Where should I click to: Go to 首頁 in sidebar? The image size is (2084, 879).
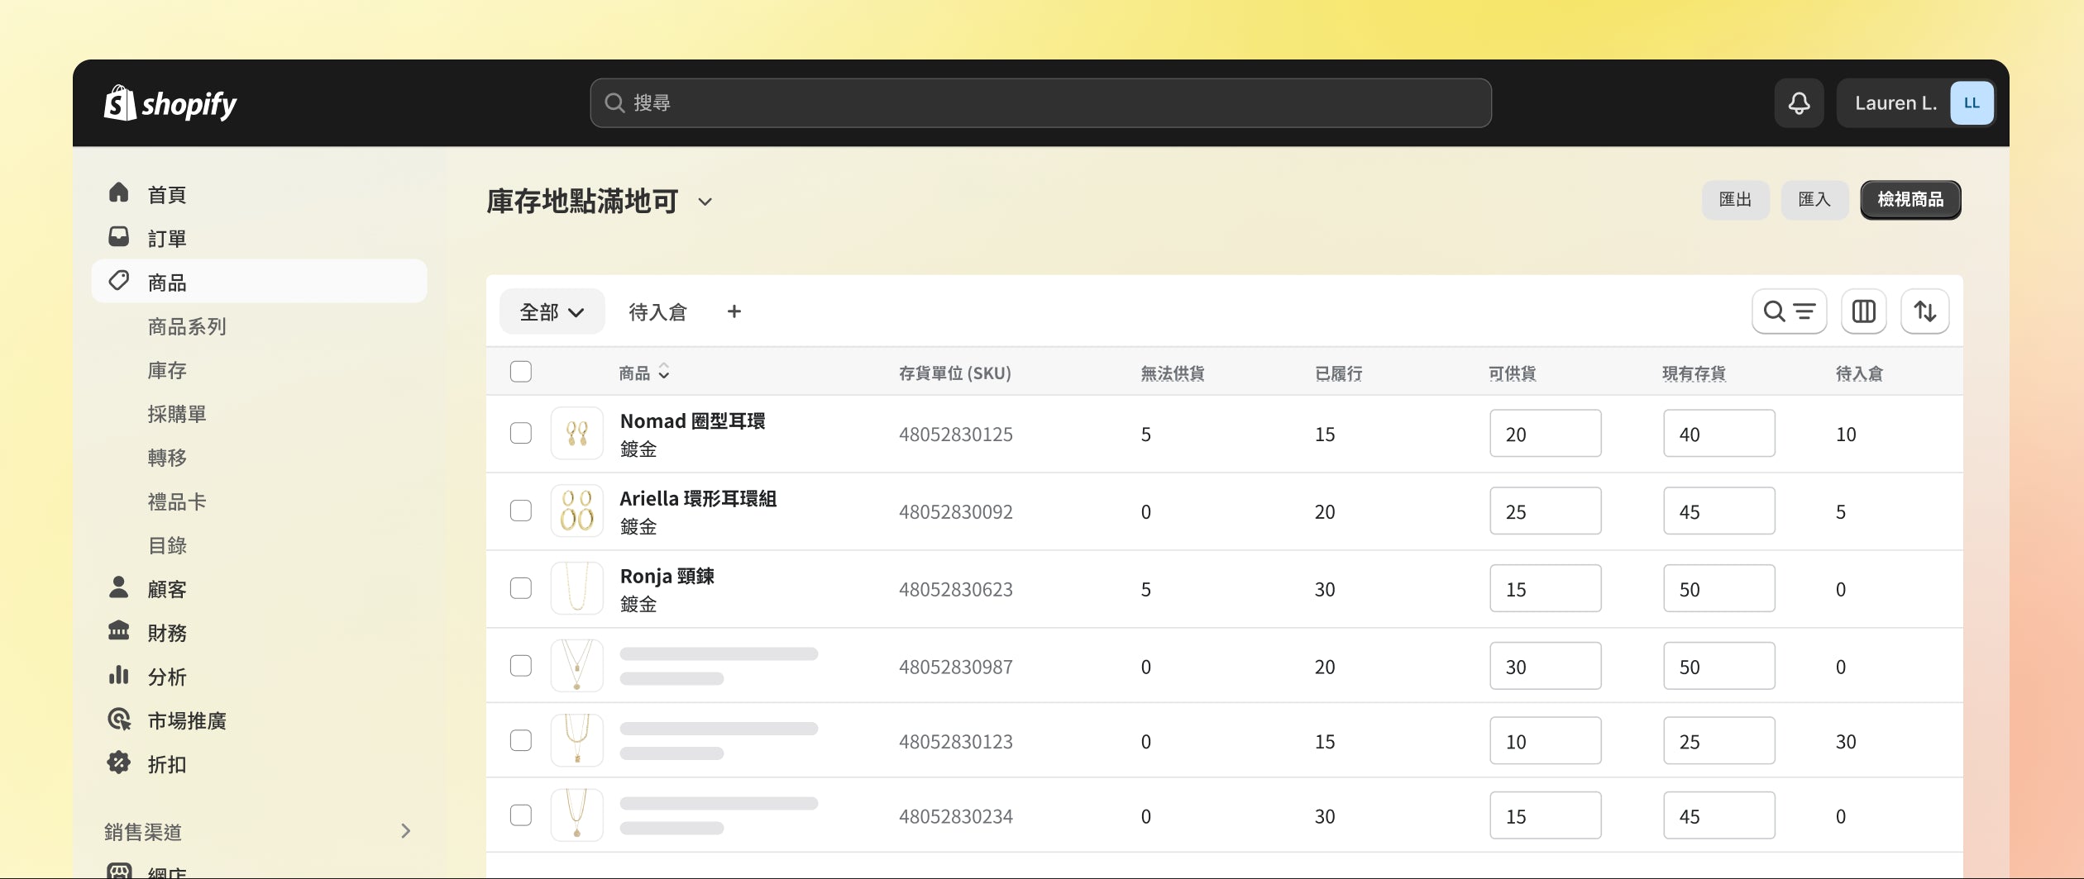click(x=167, y=194)
